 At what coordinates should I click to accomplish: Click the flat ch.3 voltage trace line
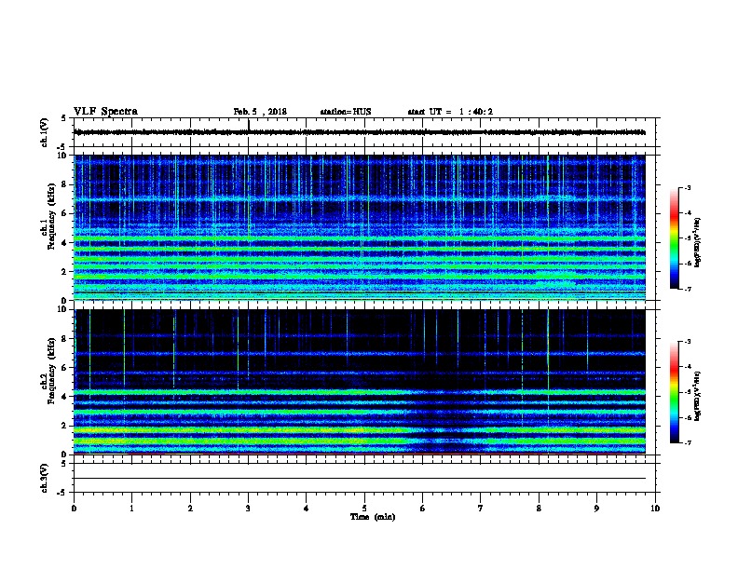point(360,479)
